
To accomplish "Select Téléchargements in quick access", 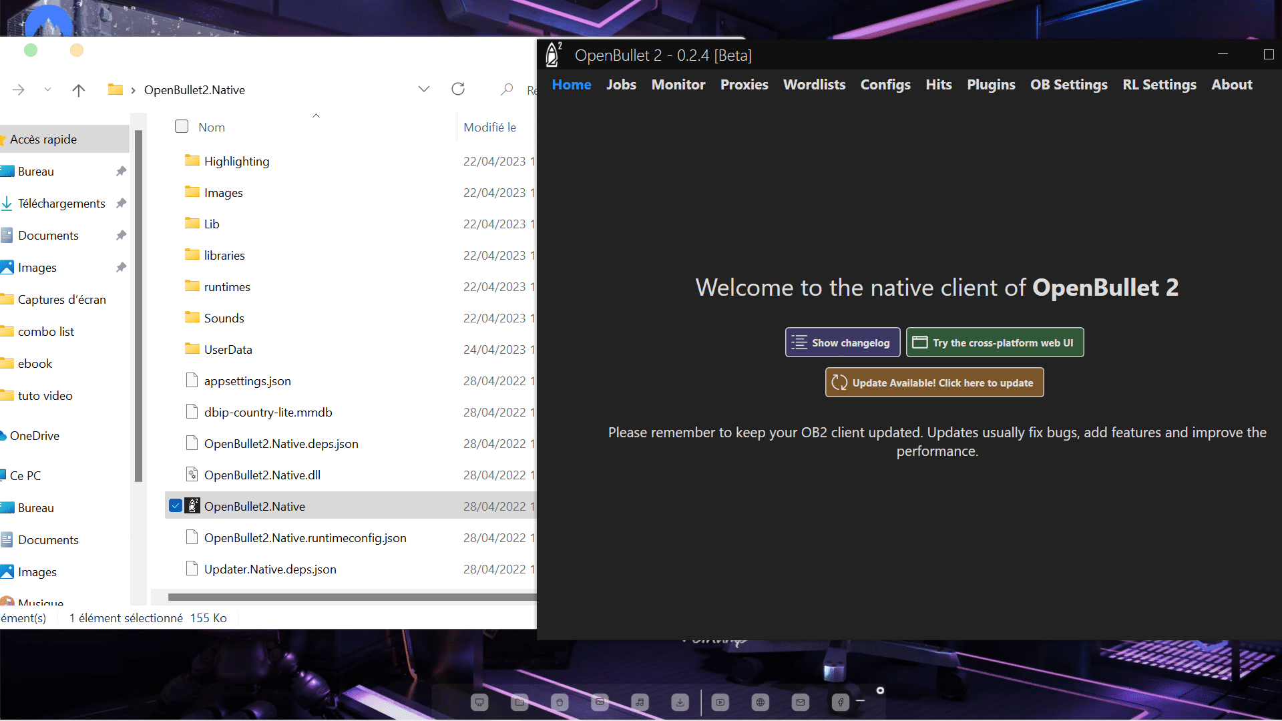I will coord(61,204).
